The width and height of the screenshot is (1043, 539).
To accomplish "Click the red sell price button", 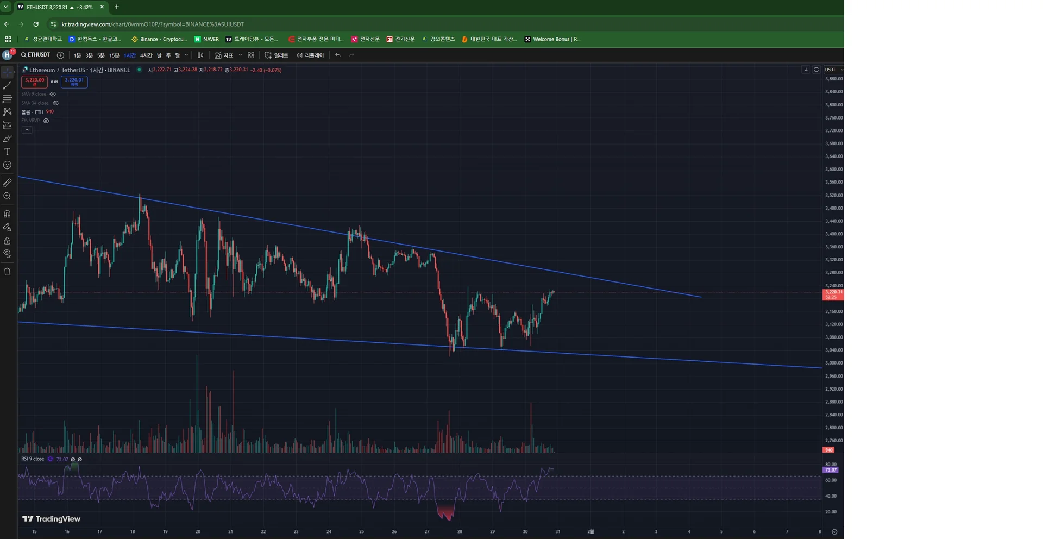I will pyautogui.click(x=34, y=82).
